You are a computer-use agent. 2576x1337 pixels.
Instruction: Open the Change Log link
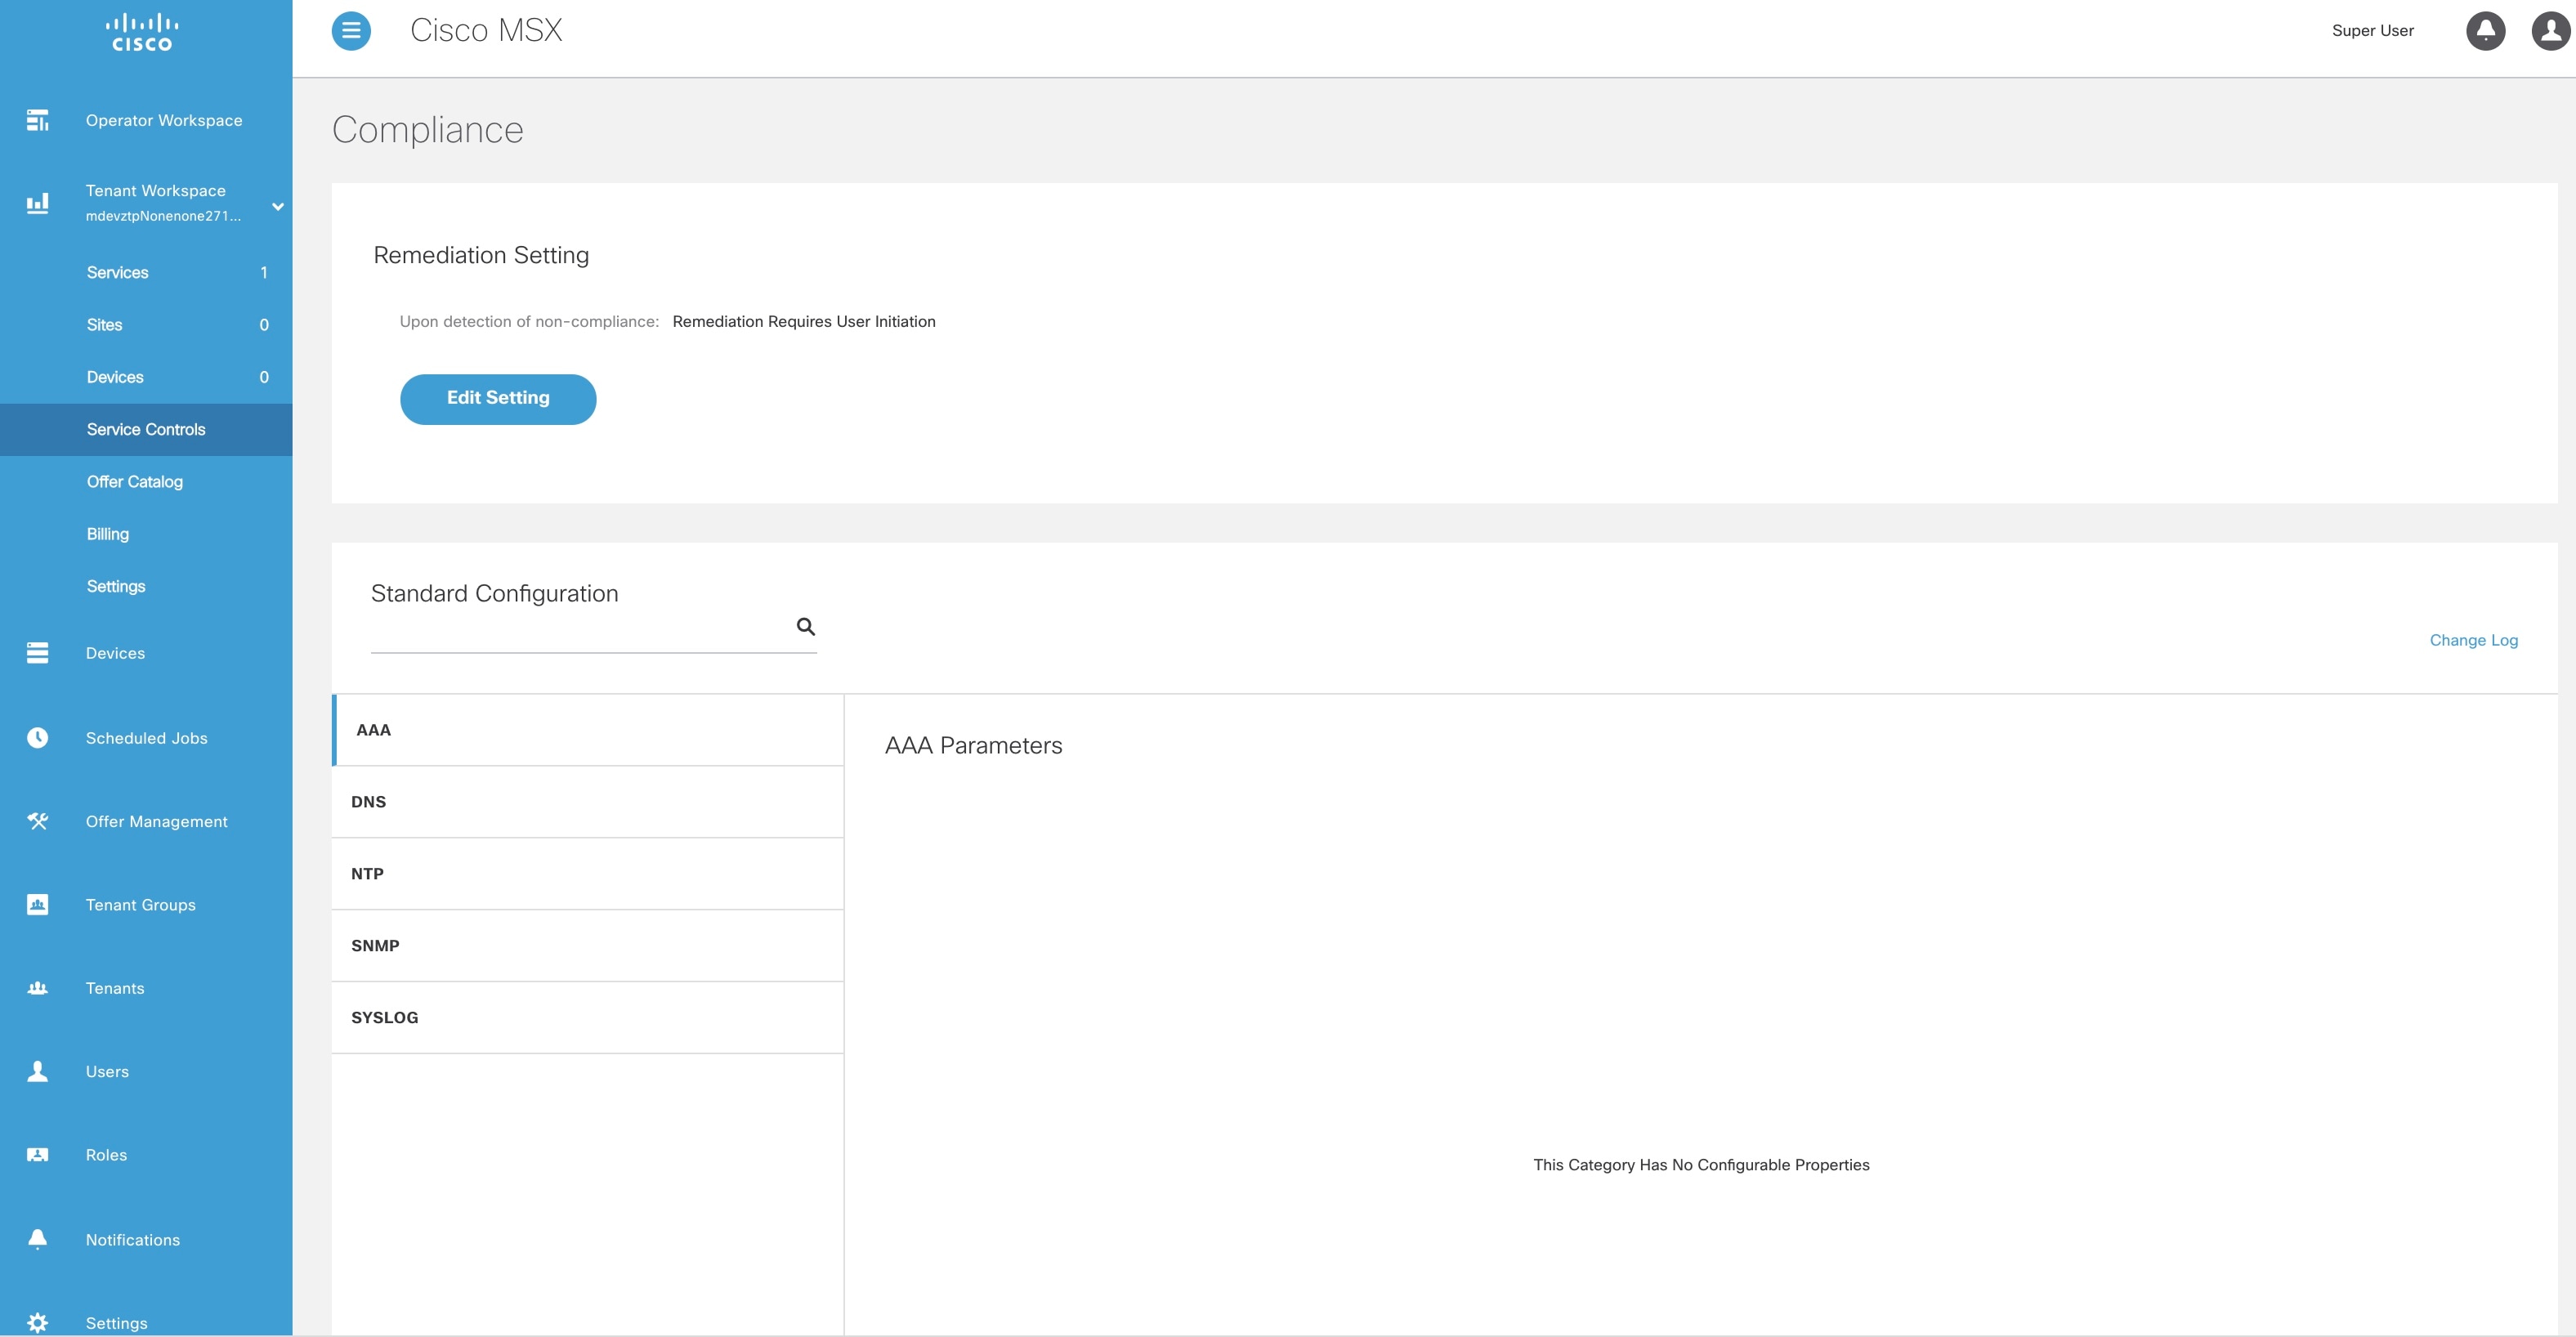[2473, 640]
